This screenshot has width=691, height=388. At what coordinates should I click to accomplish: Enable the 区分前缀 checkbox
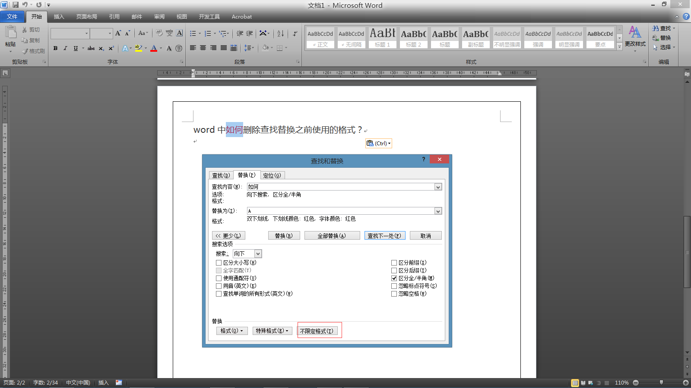[x=394, y=263]
